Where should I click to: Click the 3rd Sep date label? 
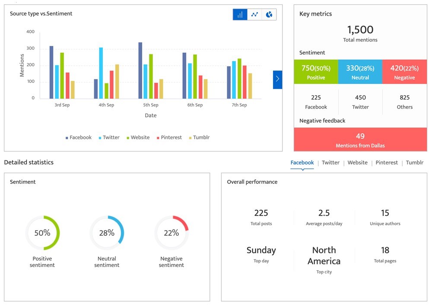(x=62, y=105)
